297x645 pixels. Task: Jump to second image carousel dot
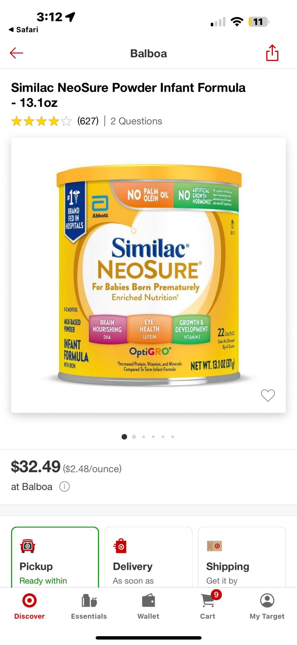[x=134, y=437]
